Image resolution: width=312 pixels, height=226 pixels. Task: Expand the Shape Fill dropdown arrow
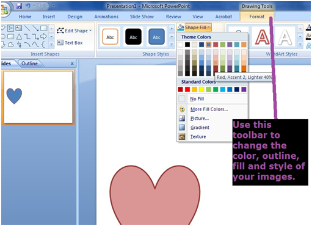[209, 27]
